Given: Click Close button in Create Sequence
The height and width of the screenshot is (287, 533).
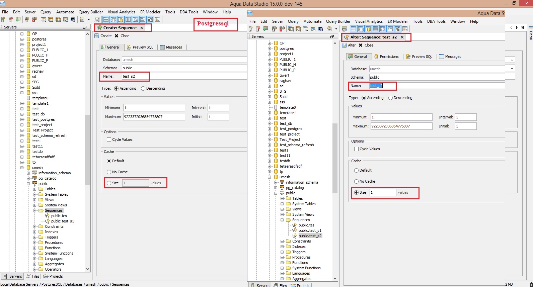Looking at the screenshot, I should point(122,36).
